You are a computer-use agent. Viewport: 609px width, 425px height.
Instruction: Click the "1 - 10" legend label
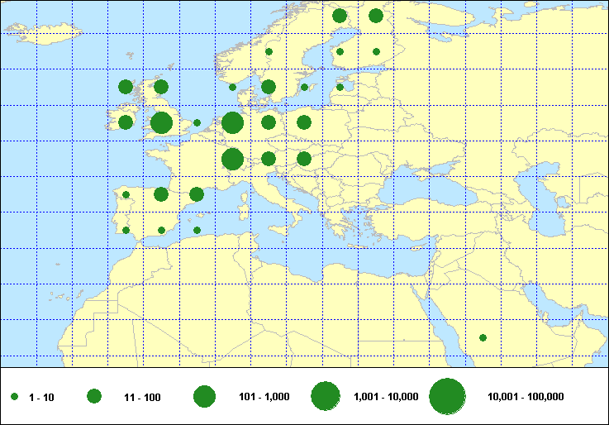click(41, 398)
